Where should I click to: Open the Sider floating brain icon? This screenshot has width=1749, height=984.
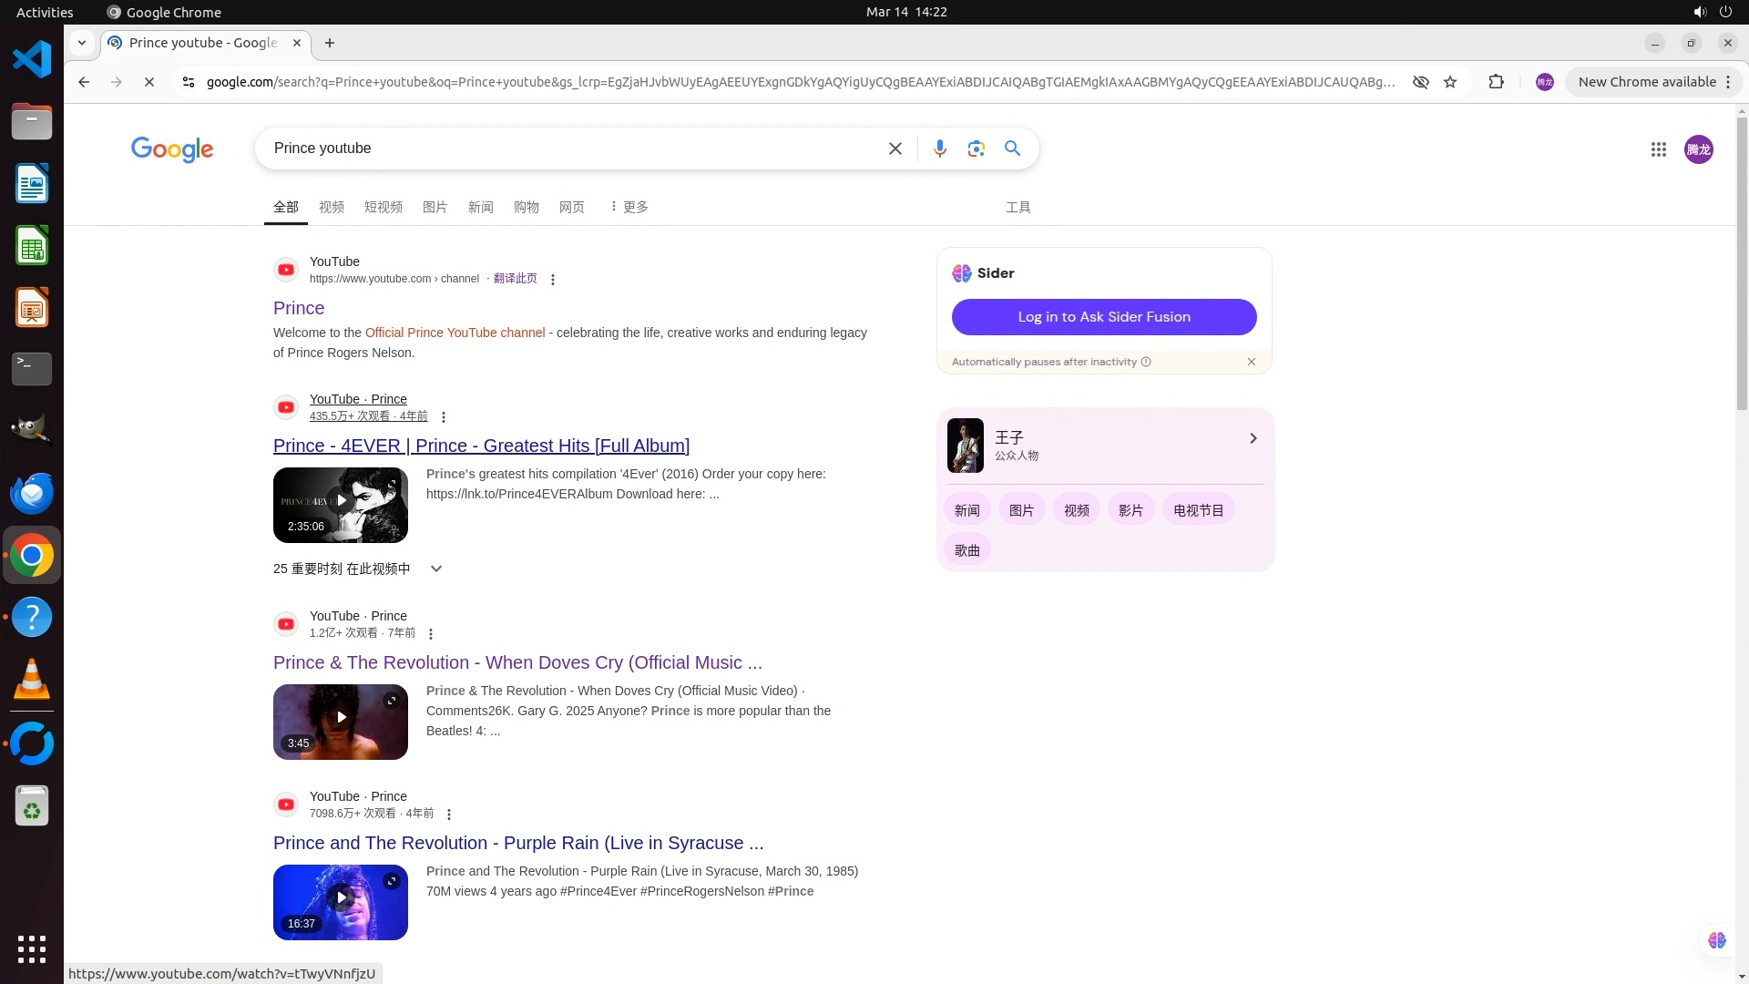pyautogui.click(x=1716, y=940)
